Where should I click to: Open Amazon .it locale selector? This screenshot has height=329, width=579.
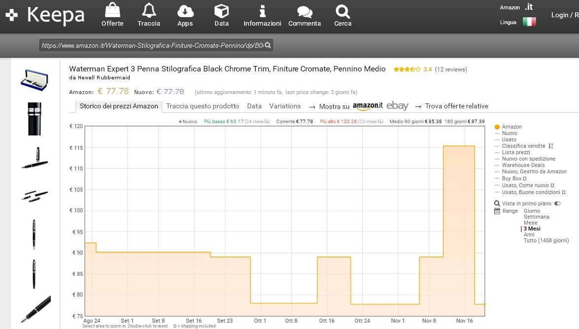pos(528,7)
